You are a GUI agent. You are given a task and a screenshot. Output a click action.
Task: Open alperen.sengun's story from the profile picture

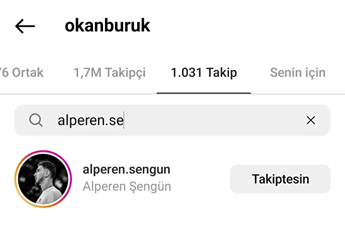click(x=43, y=179)
